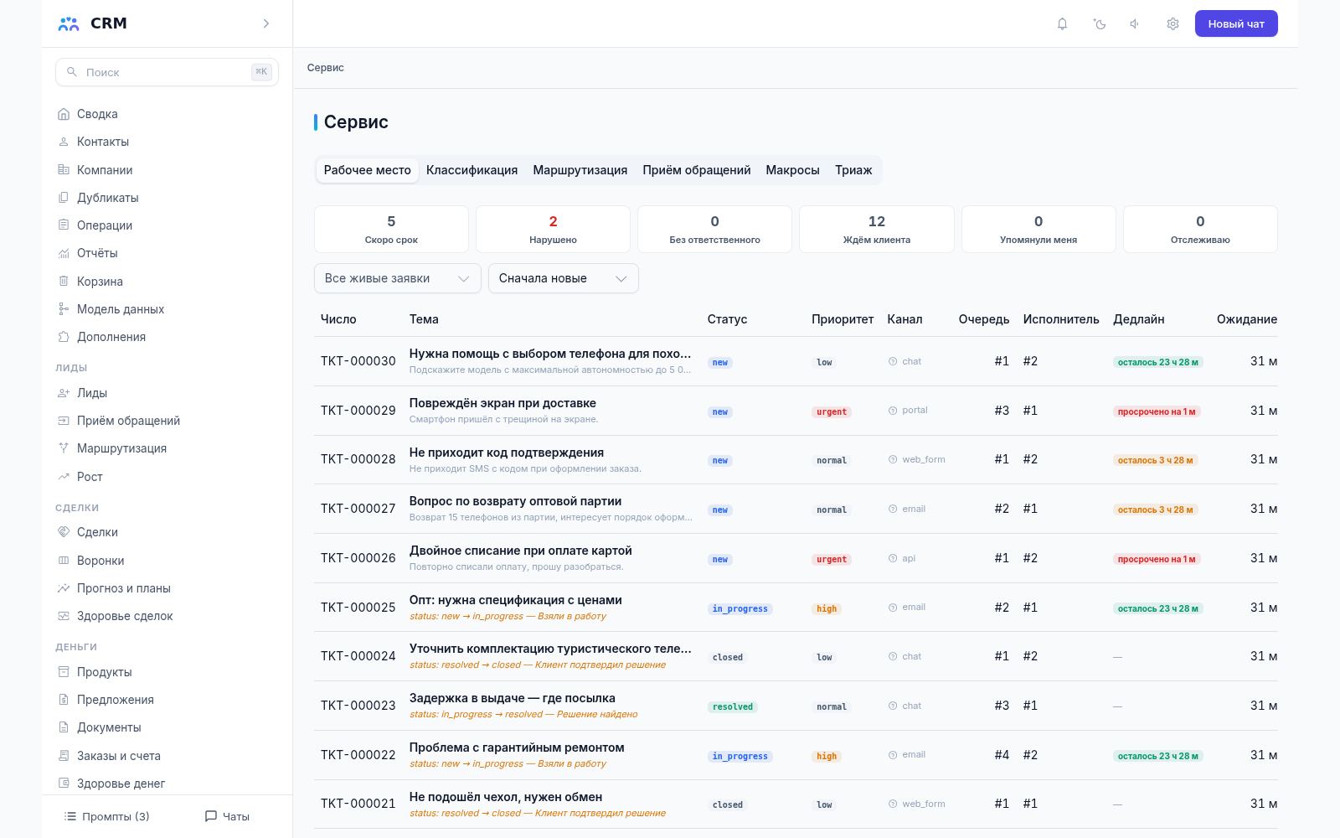Toggle dark mode moon icon

click(x=1100, y=23)
